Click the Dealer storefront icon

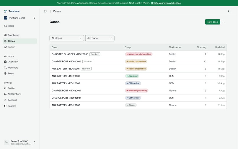point(5,47)
